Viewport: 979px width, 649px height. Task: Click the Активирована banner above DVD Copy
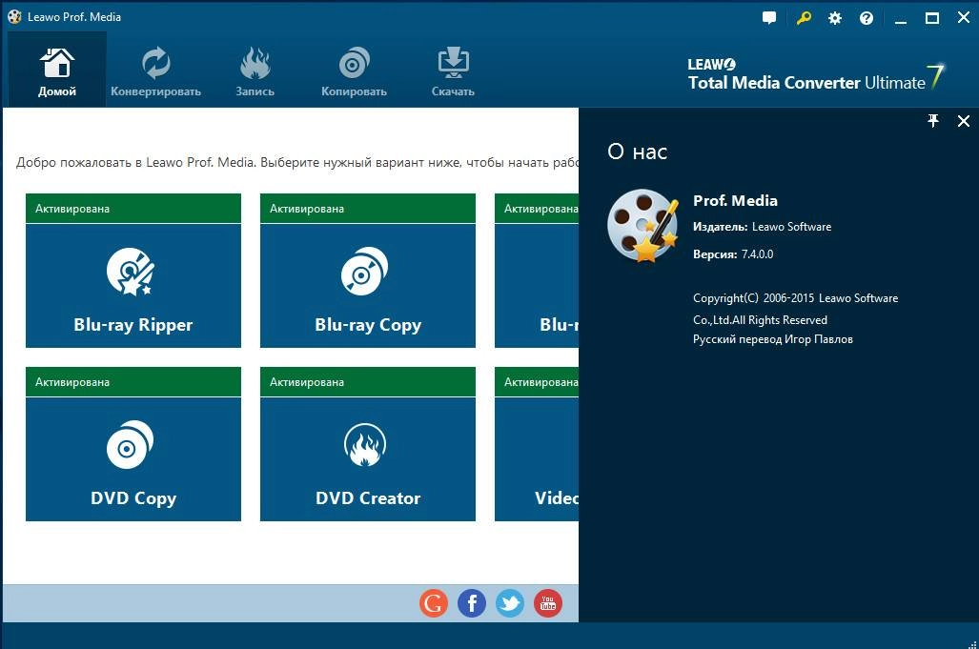pos(133,382)
